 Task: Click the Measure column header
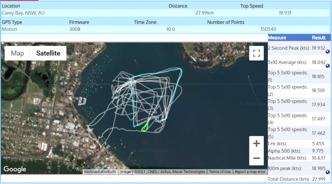click(277, 37)
